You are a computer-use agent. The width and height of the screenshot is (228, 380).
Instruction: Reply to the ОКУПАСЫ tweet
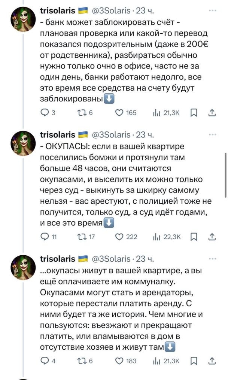[44, 237]
